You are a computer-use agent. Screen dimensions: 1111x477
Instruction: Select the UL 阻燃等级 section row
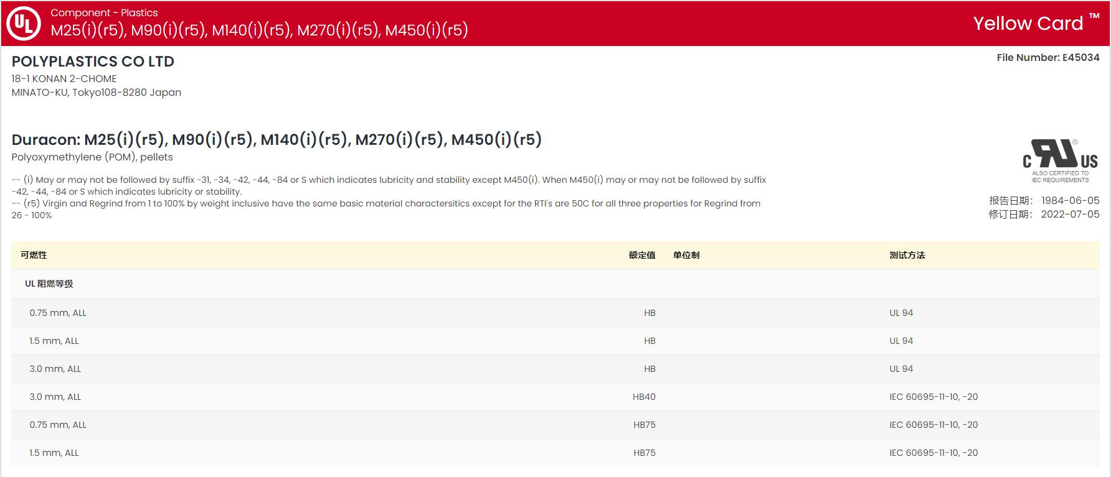click(555, 284)
